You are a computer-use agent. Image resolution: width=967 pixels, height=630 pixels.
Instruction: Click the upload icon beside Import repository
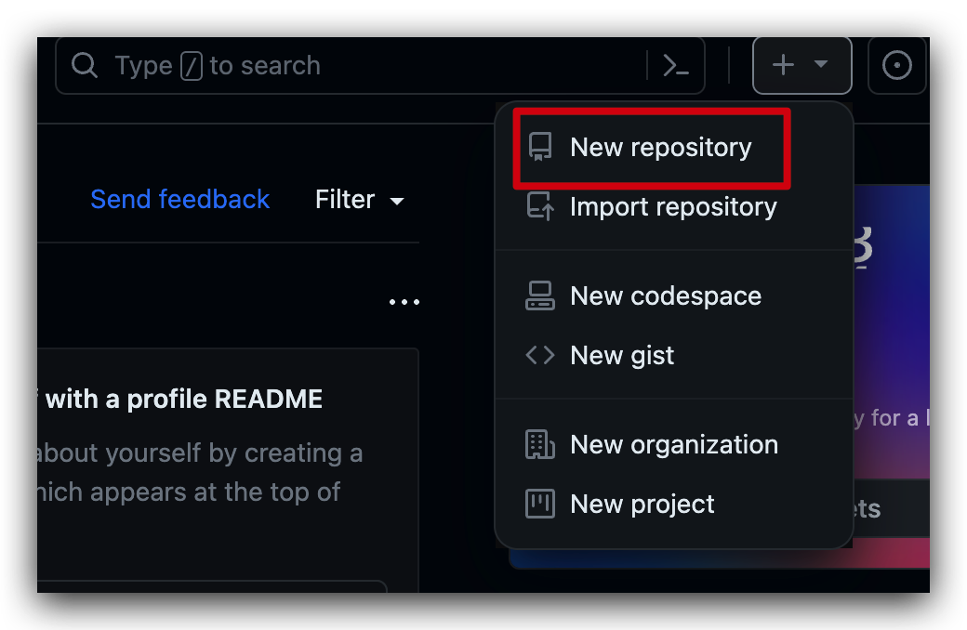point(539,206)
